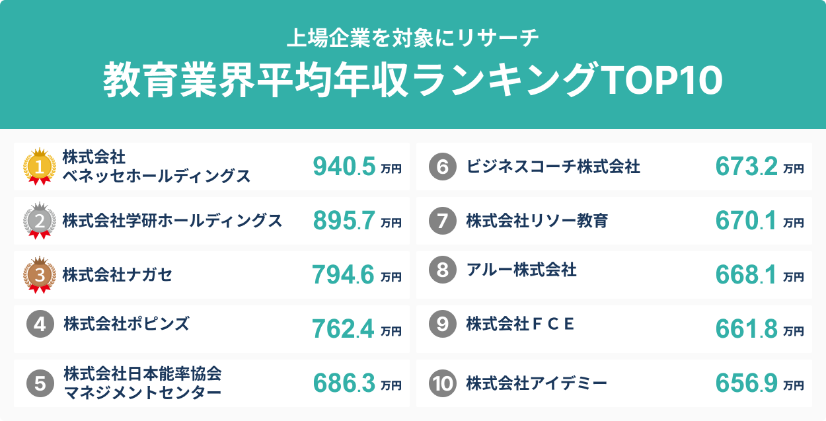826x421 pixels.
Task: Click the gold rank 1 medal icon
Action: click(x=39, y=167)
